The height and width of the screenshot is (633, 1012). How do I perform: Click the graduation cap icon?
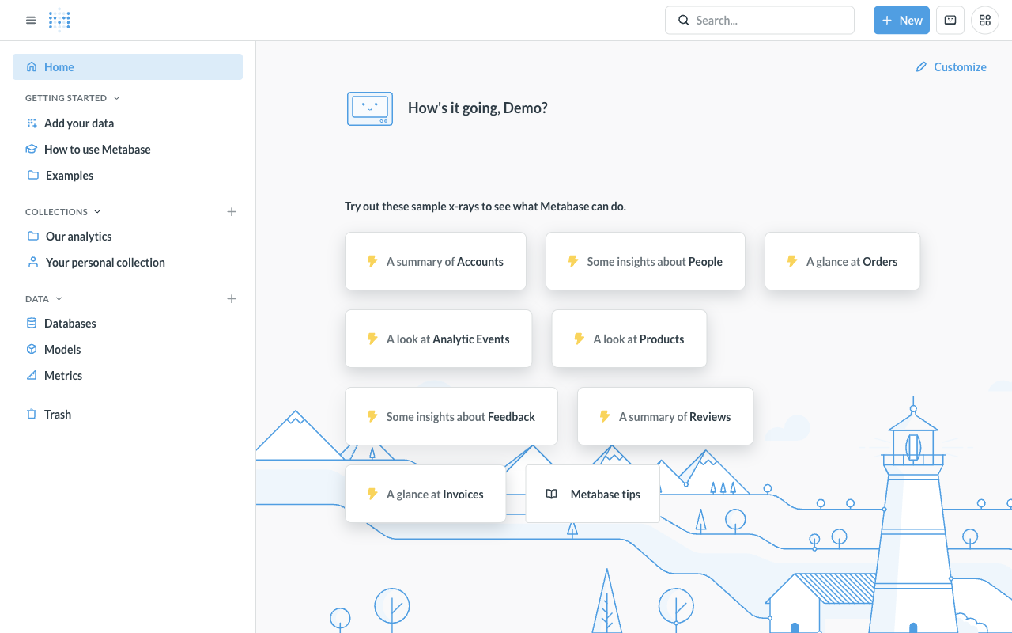pyautogui.click(x=32, y=150)
